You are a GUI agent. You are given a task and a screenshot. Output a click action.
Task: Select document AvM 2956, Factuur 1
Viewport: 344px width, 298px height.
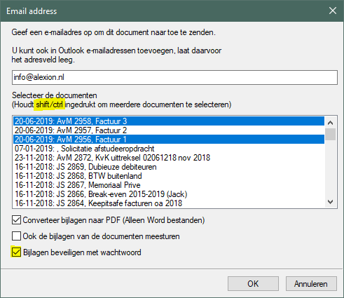coord(169,140)
